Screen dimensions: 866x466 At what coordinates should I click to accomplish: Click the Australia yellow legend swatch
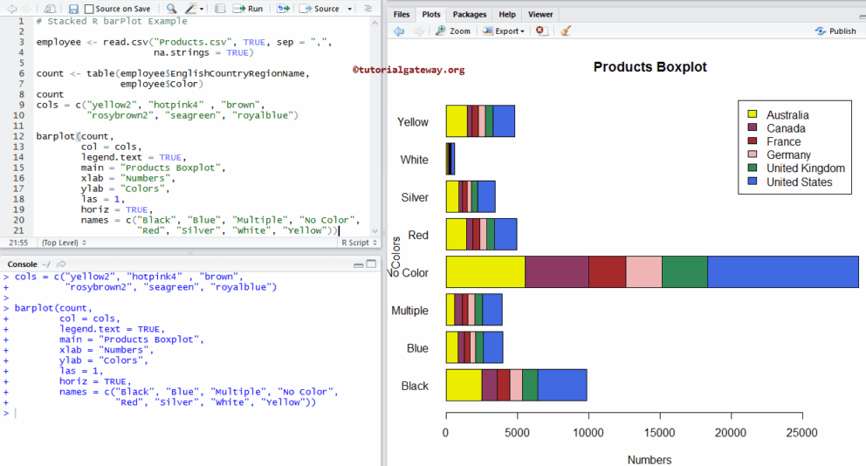pos(751,114)
